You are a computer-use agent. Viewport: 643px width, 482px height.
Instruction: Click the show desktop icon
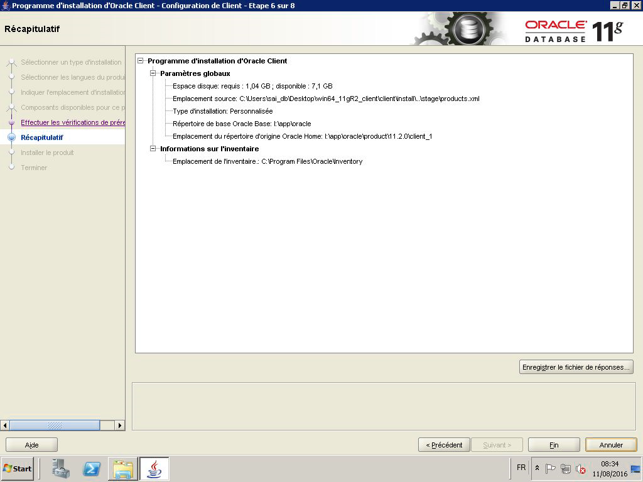(635, 468)
